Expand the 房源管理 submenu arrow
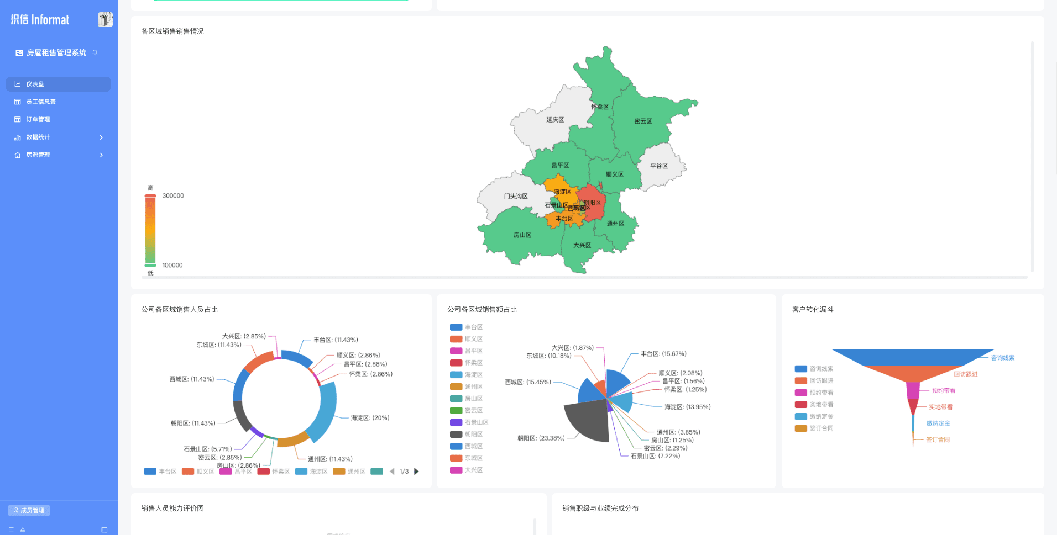This screenshot has height=535, width=1057. [101, 155]
